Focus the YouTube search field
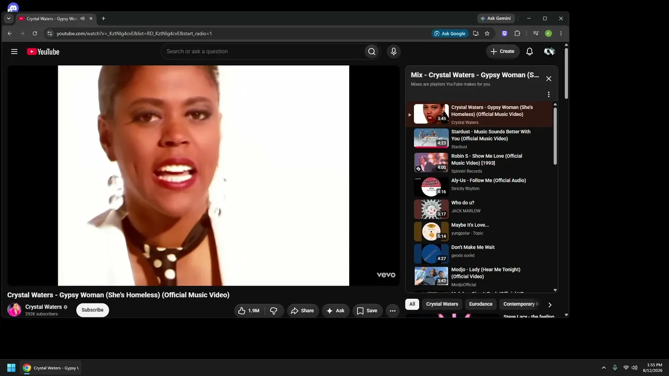 click(x=263, y=51)
